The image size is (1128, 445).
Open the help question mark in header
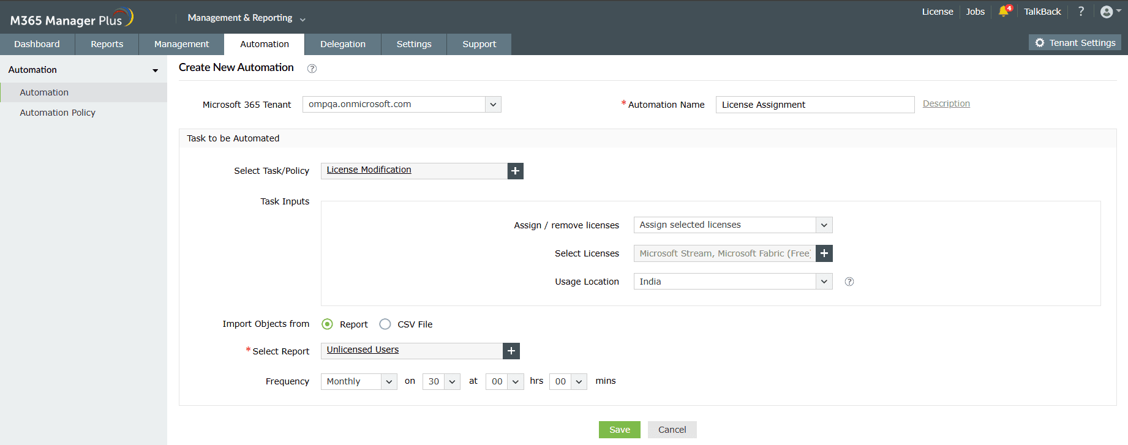tap(1081, 12)
